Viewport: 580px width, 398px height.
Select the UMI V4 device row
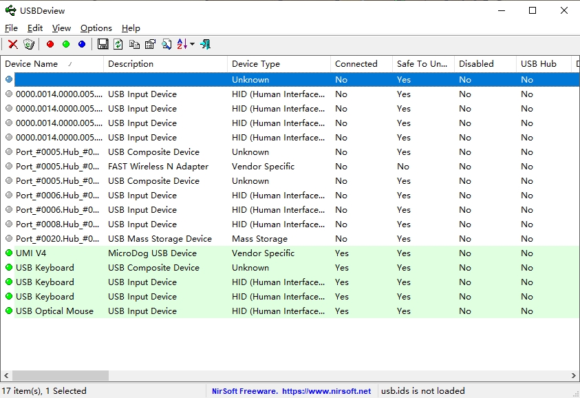pos(31,253)
